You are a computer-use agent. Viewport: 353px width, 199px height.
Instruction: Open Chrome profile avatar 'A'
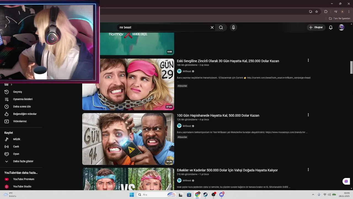[342, 12]
